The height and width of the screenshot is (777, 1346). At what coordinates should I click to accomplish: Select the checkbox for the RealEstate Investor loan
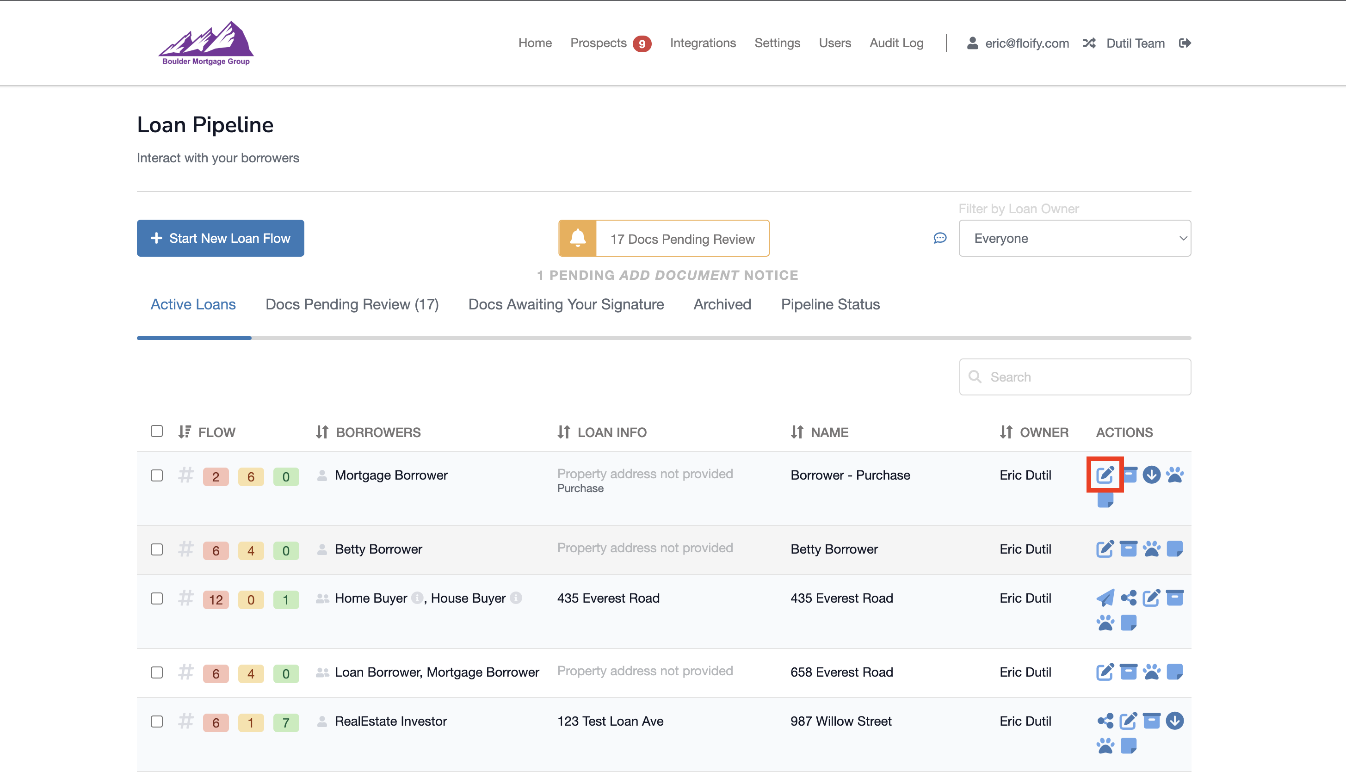(157, 721)
